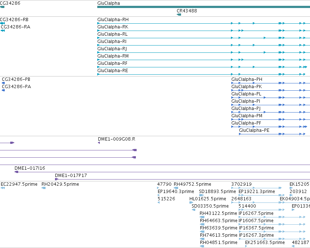Screen dimensions: 310x248
Task: Open EST IP16267.5prime
Action: click(256, 213)
